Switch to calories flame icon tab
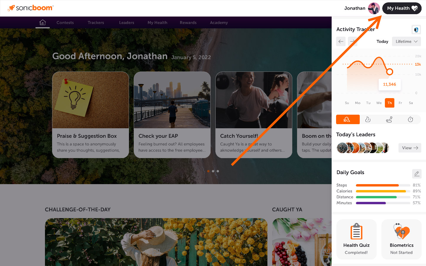This screenshot has width=426, height=266. coord(368,119)
